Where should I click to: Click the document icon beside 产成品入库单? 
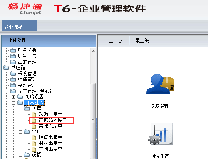coord(34,120)
